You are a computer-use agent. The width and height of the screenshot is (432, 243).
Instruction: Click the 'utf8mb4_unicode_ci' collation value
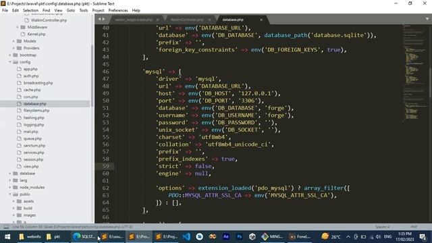238,144
